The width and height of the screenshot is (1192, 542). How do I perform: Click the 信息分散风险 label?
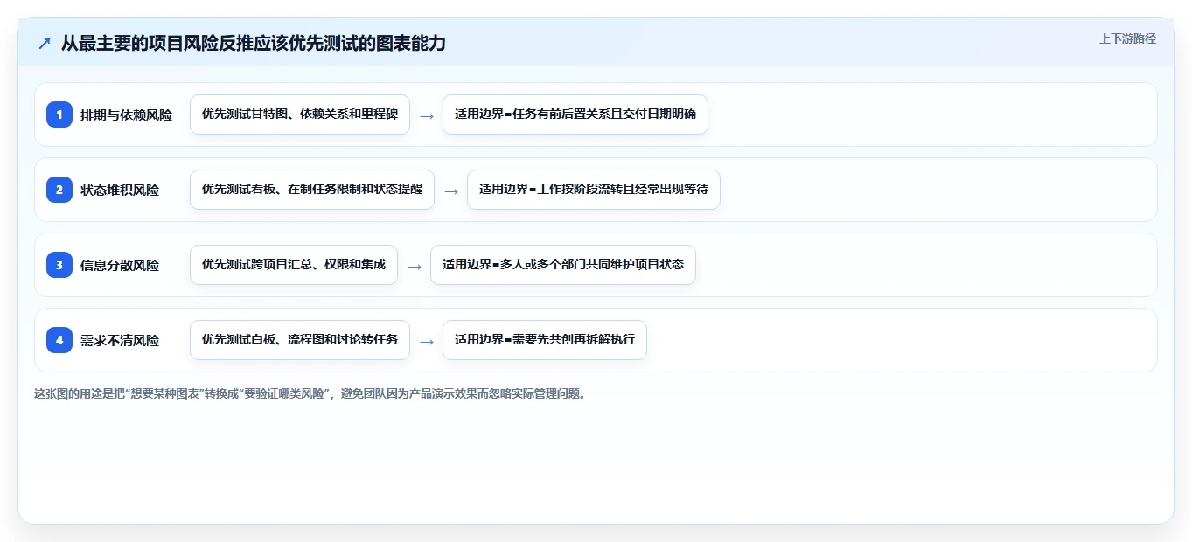pos(120,265)
